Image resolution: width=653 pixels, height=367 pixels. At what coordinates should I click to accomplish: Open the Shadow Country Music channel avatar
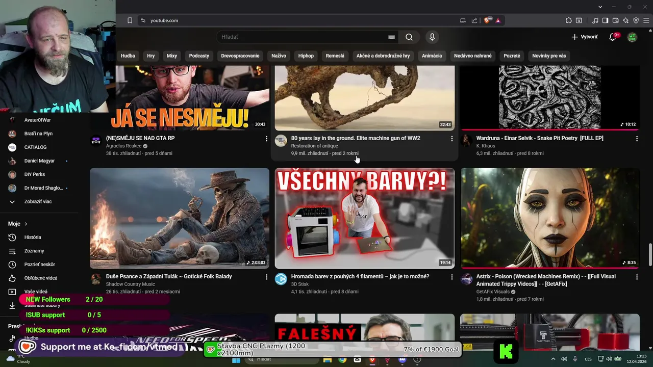[96, 279]
